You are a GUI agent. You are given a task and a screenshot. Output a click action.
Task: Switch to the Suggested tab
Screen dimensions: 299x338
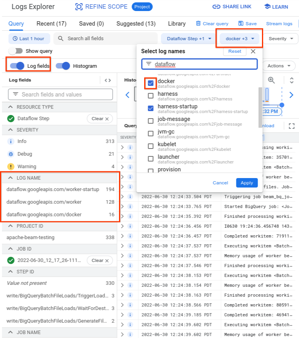(136, 24)
